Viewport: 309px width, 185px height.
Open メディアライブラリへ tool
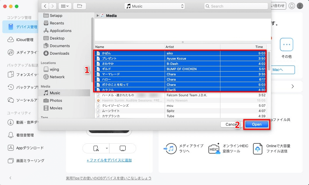click(x=183, y=148)
